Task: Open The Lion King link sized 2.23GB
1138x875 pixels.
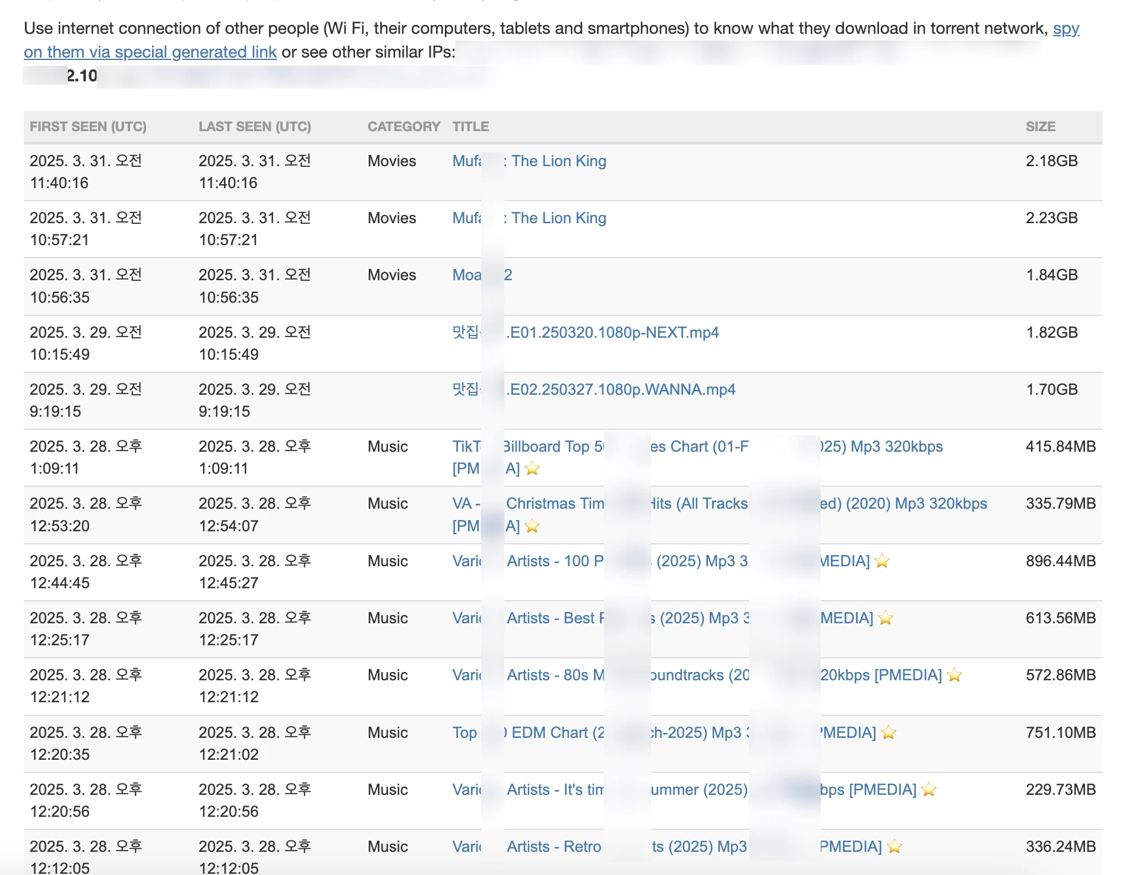Action: pyautogui.click(x=558, y=218)
